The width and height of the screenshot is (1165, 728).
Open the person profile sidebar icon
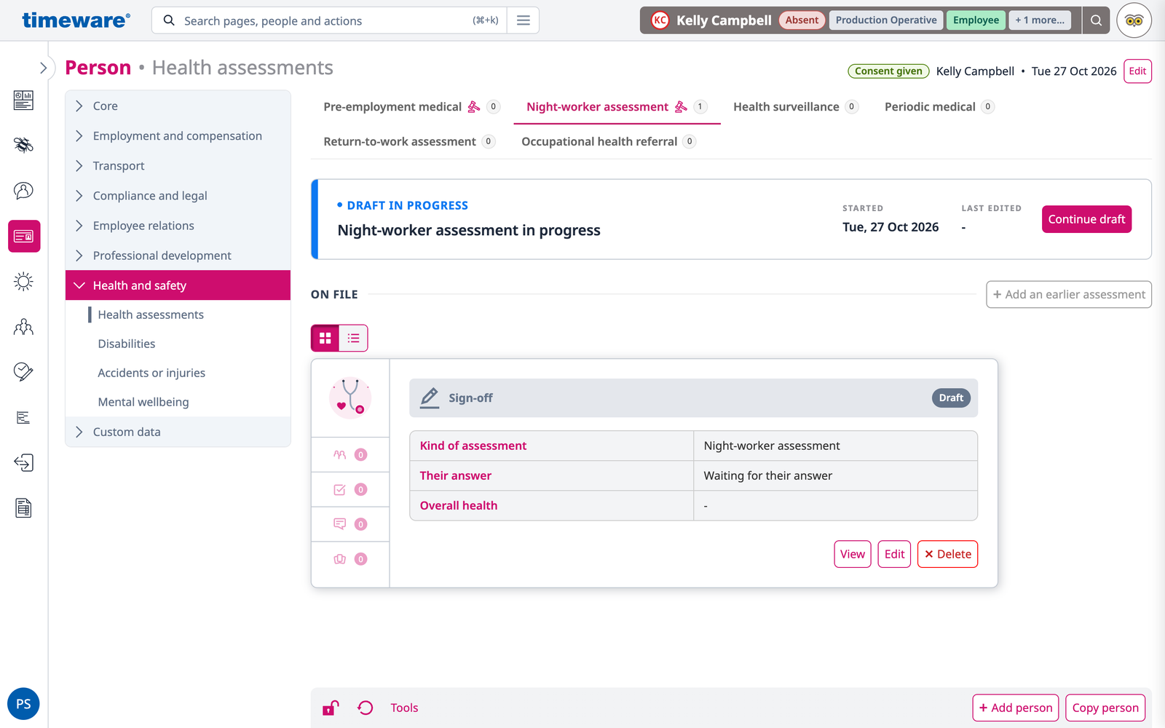click(23, 191)
